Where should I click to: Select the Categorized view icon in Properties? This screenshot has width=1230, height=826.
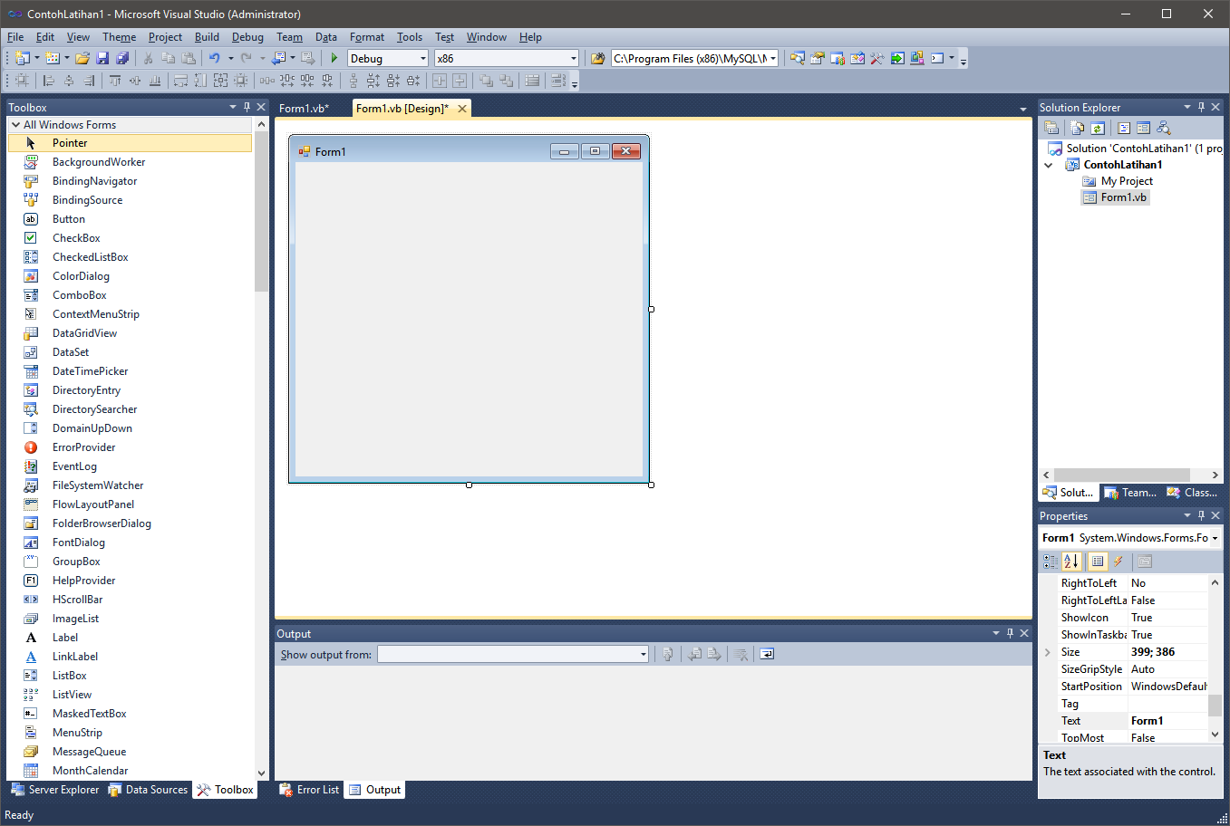click(x=1050, y=562)
